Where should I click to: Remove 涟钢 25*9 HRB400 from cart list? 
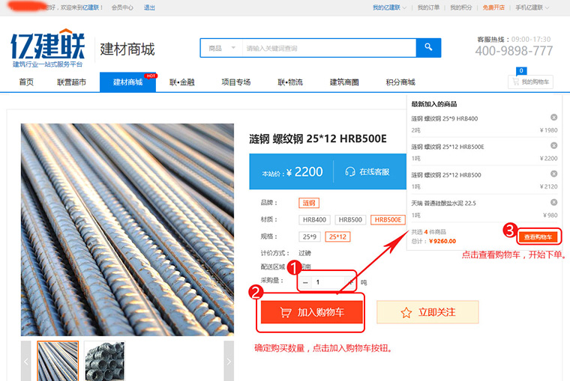click(553, 118)
